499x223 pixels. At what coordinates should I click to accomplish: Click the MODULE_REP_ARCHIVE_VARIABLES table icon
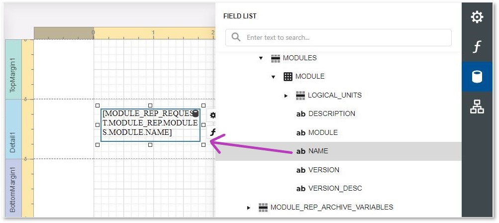point(263,208)
